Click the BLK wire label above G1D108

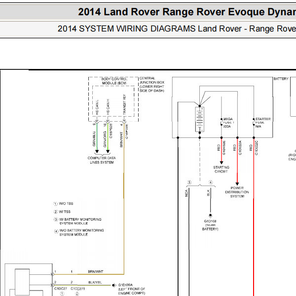tap(208, 193)
